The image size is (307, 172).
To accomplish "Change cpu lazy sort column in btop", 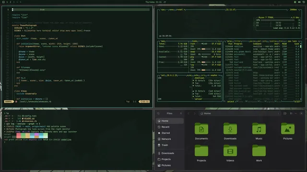I will tap(292, 41).
